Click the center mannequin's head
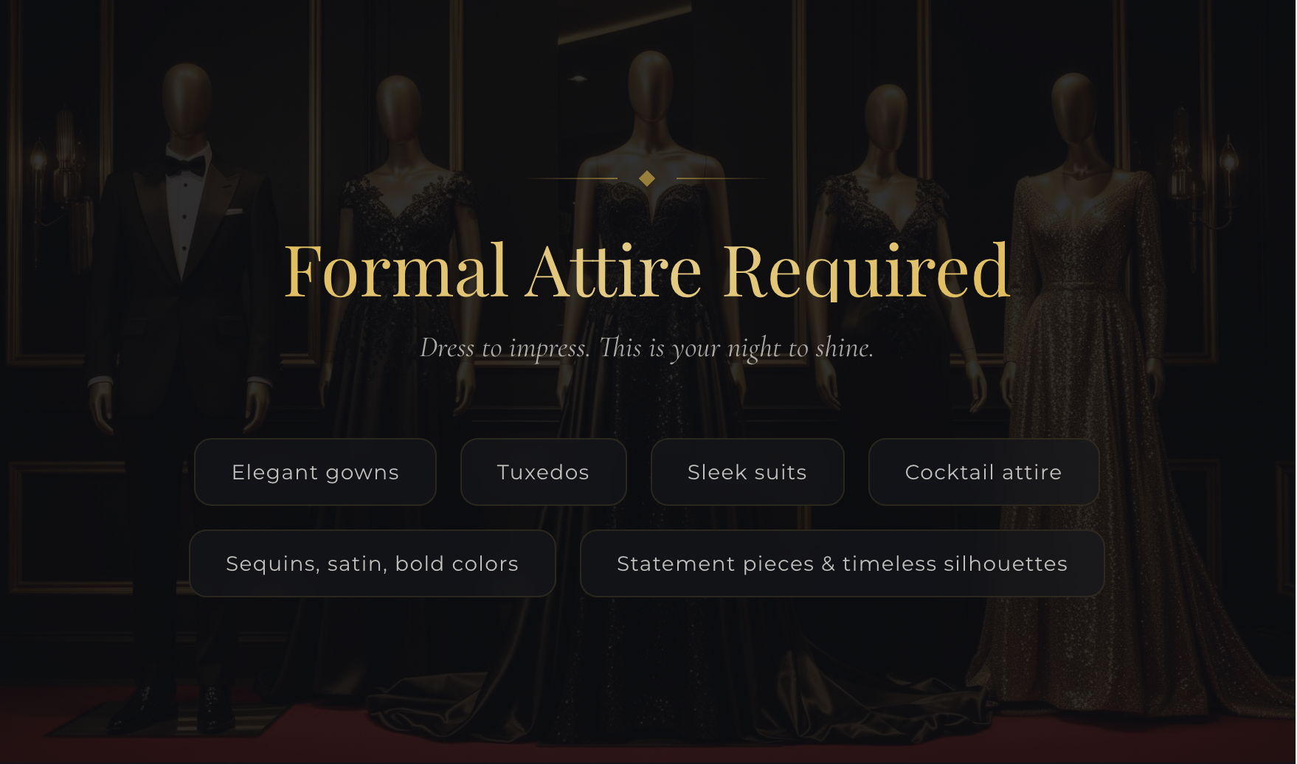This screenshot has width=1297, height=764. [x=651, y=85]
